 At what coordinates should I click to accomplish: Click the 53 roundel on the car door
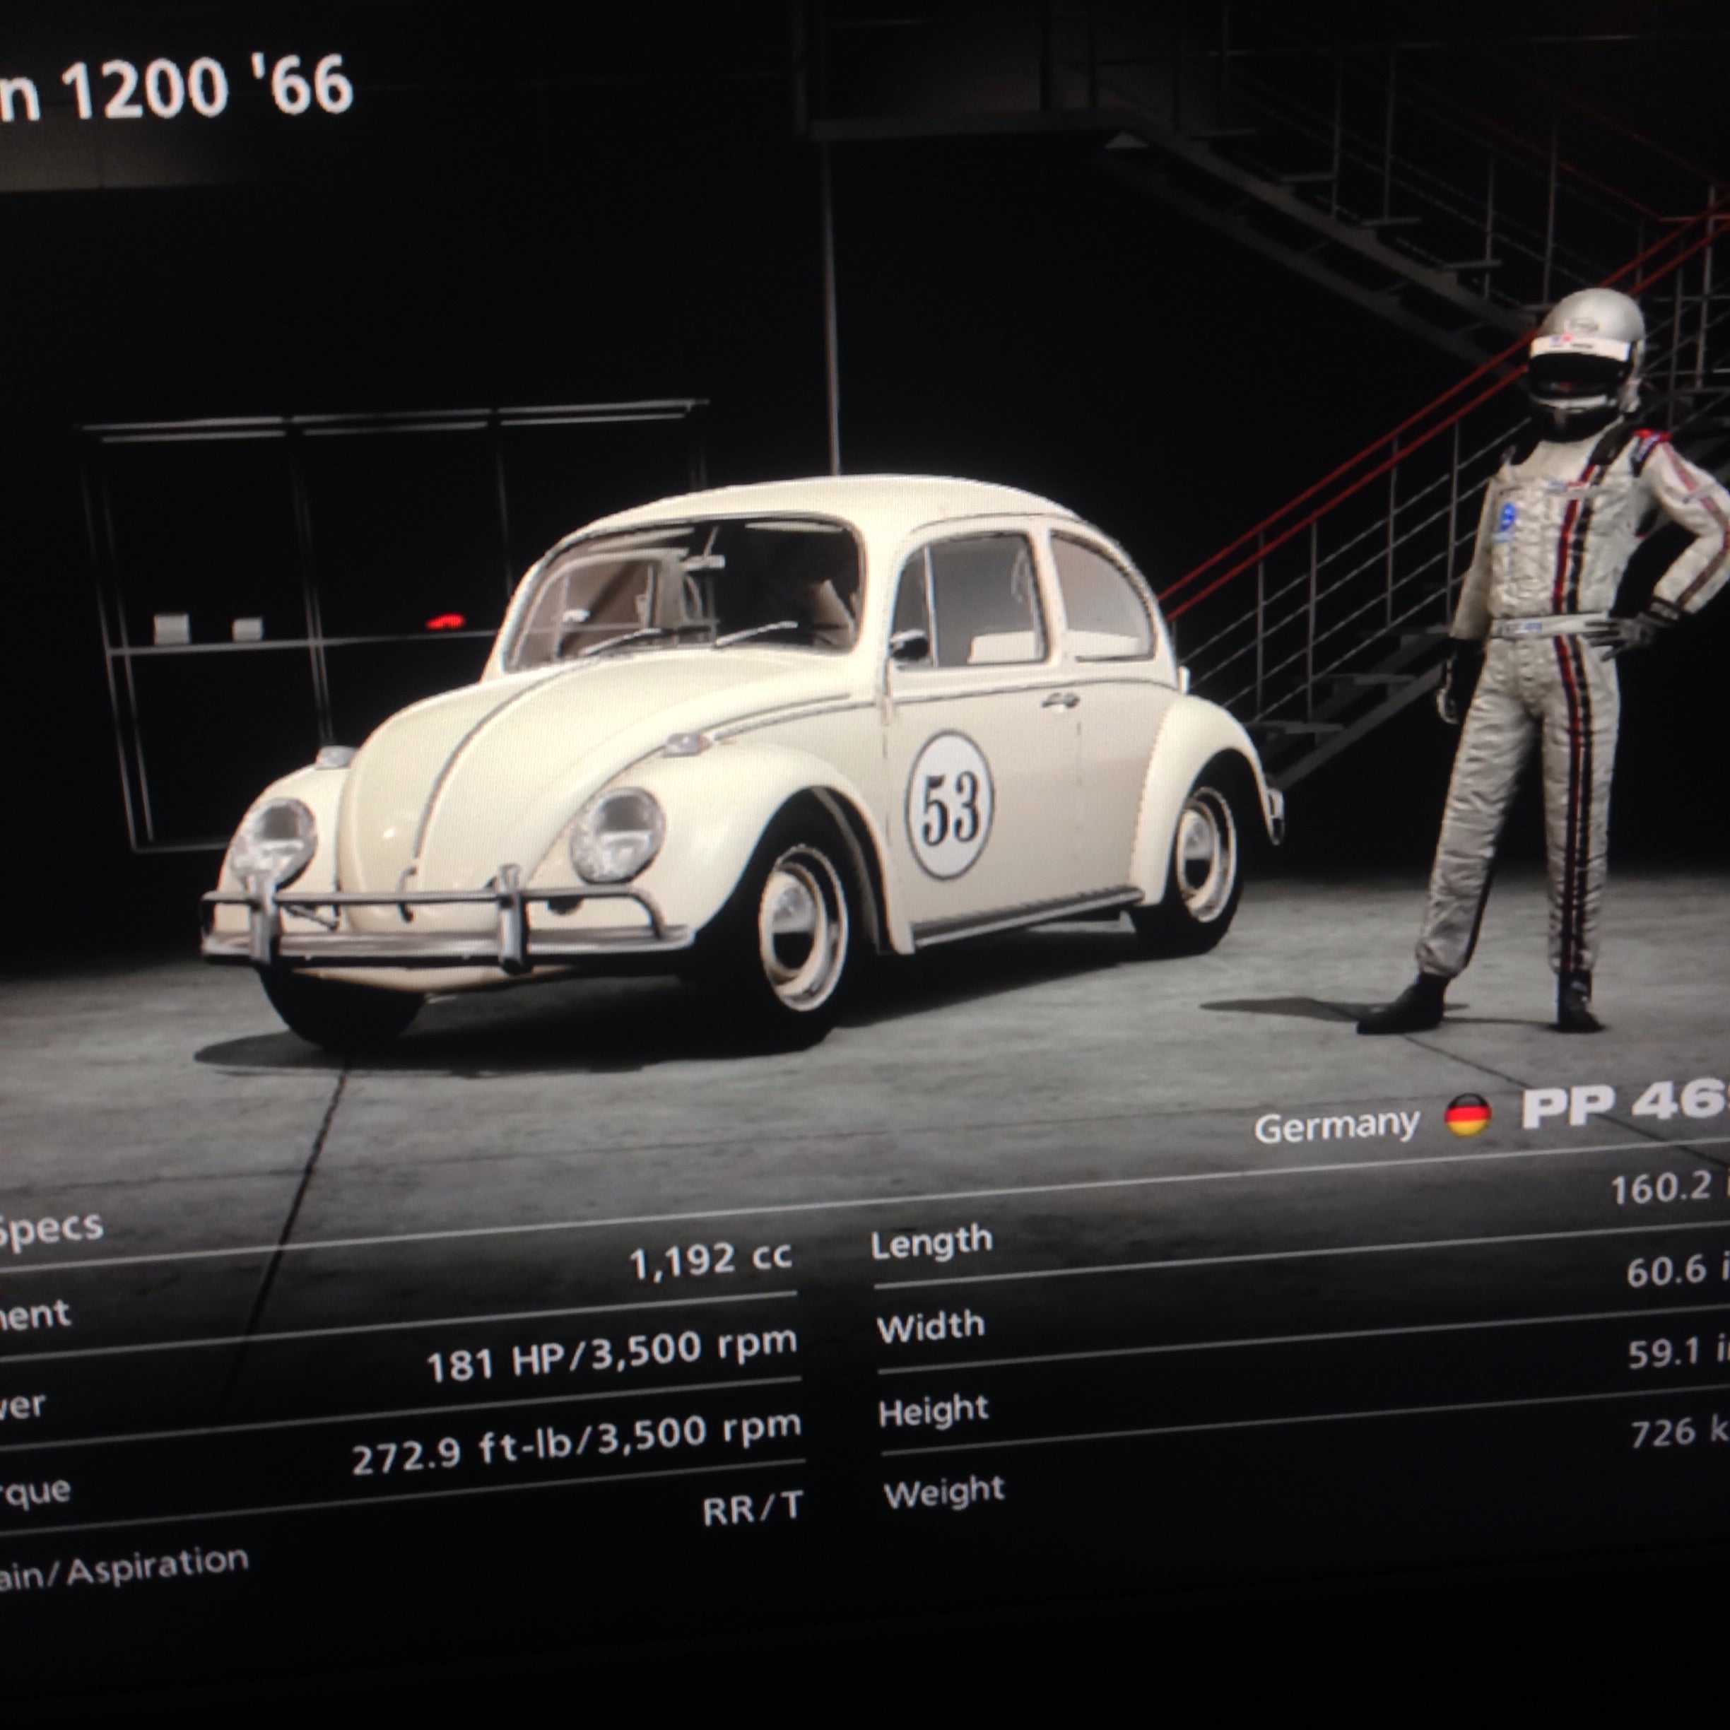click(948, 804)
